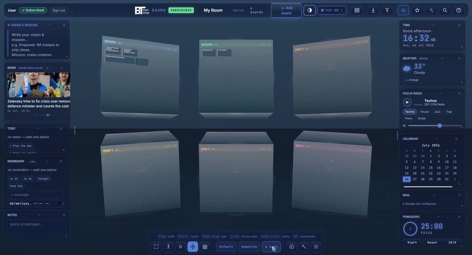
Task: Collapse the Focus Radio panel chevron
Action: point(440,93)
